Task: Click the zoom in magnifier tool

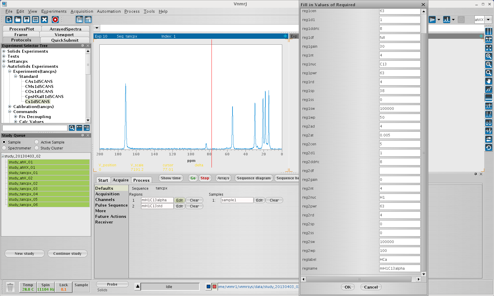Action: [488, 56]
